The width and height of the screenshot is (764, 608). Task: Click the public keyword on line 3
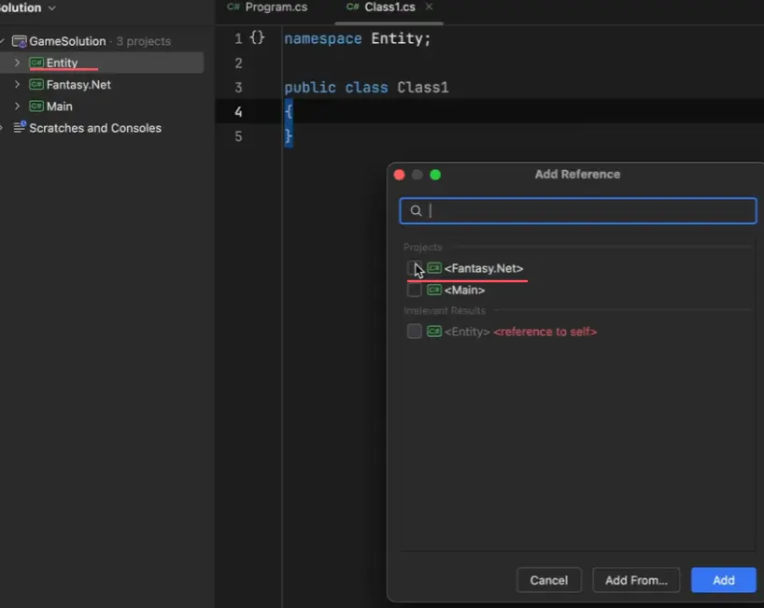click(310, 87)
